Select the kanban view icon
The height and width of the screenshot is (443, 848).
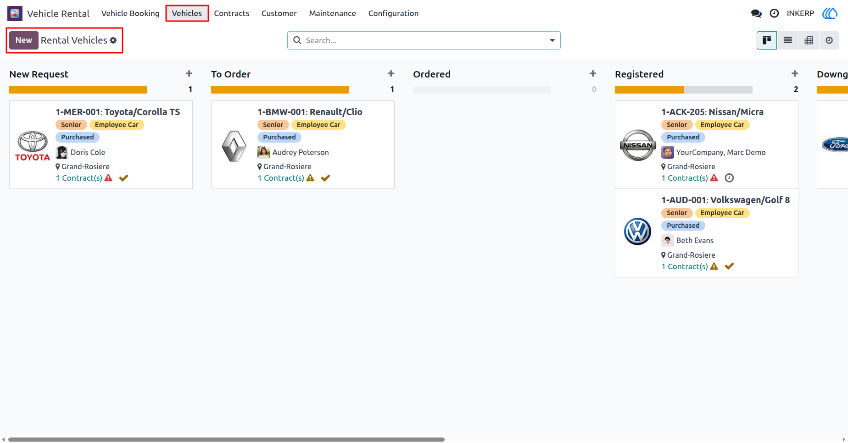pyautogui.click(x=767, y=40)
